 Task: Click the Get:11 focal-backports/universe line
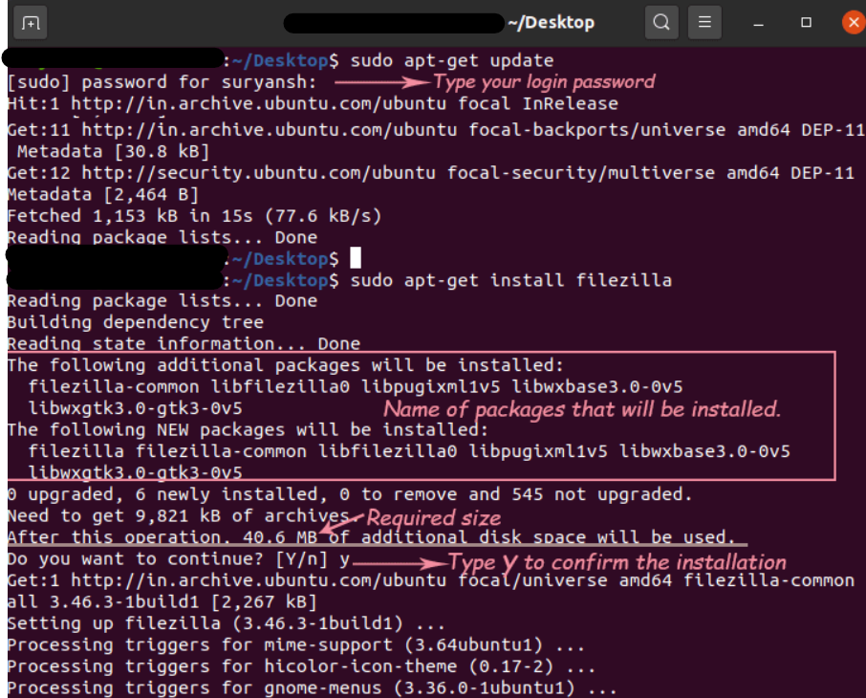point(436,130)
